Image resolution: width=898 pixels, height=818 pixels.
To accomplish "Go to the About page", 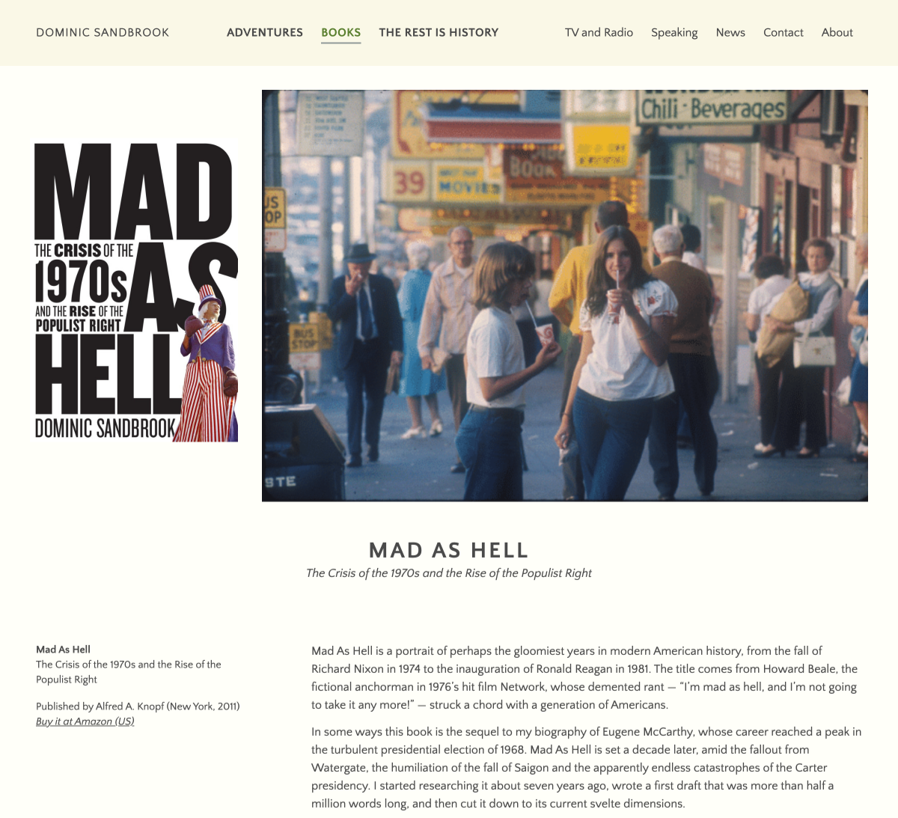I will pos(837,32).
